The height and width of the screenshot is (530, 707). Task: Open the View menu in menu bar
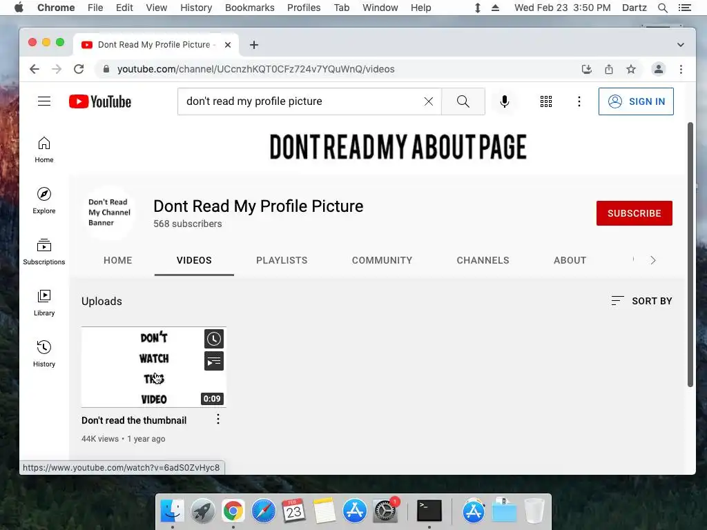click(156, 8)
